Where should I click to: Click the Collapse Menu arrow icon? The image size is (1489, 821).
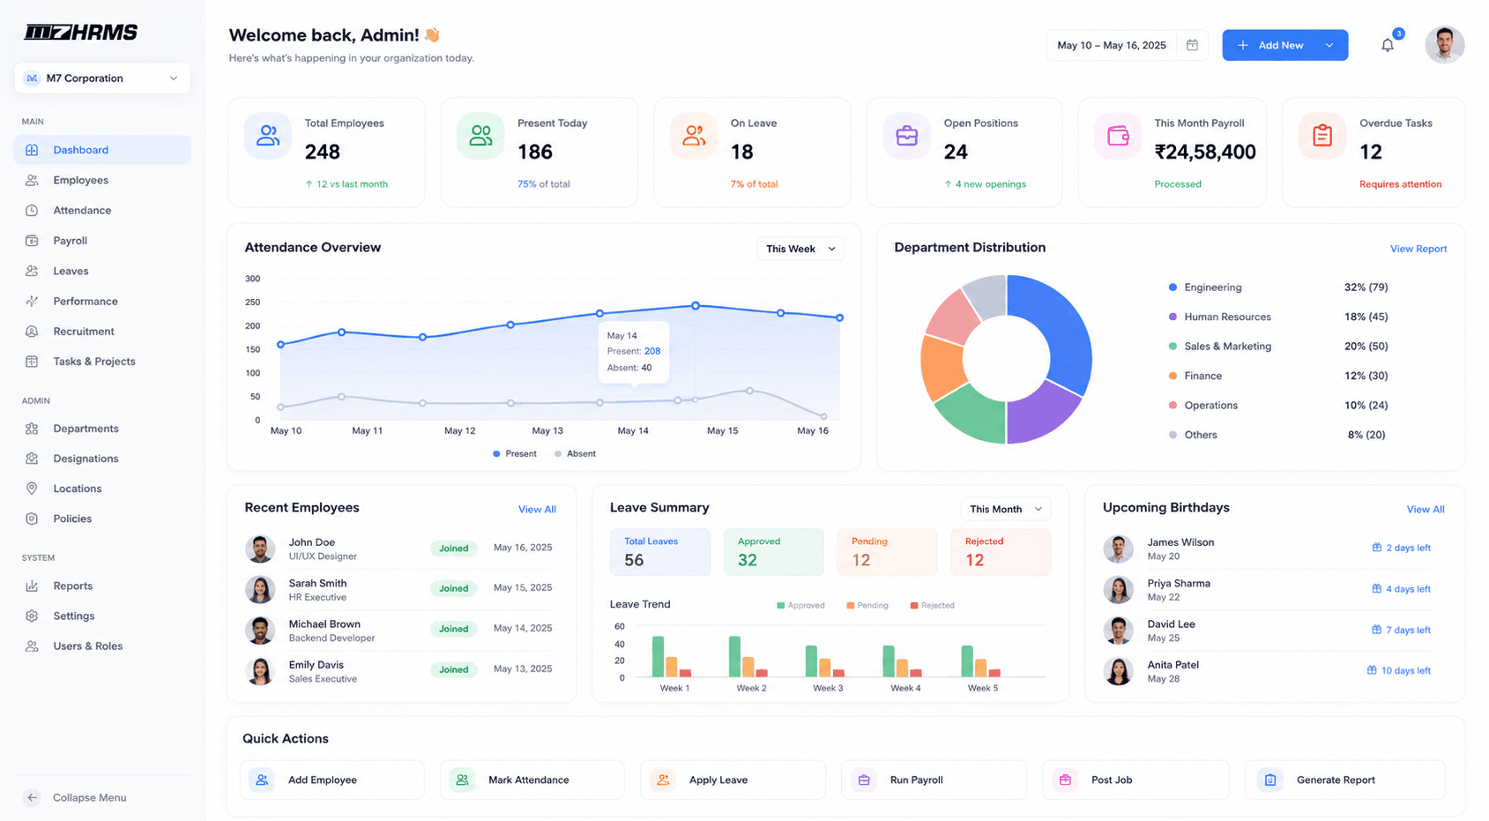[x=32, y=797]
